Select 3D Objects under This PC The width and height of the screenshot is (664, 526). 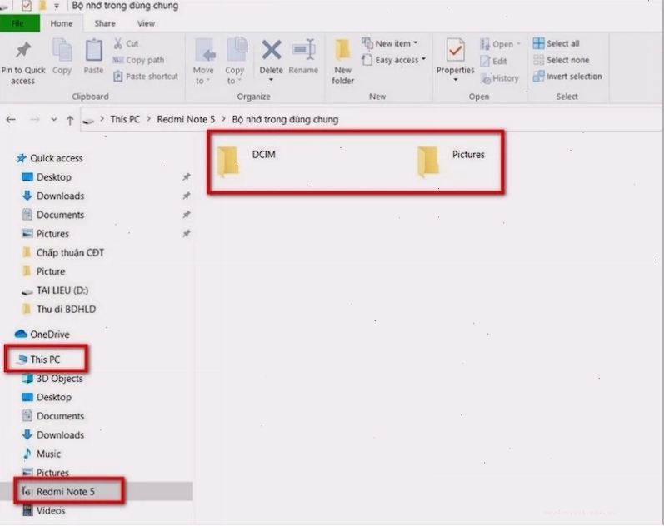(x=52, y=379)
